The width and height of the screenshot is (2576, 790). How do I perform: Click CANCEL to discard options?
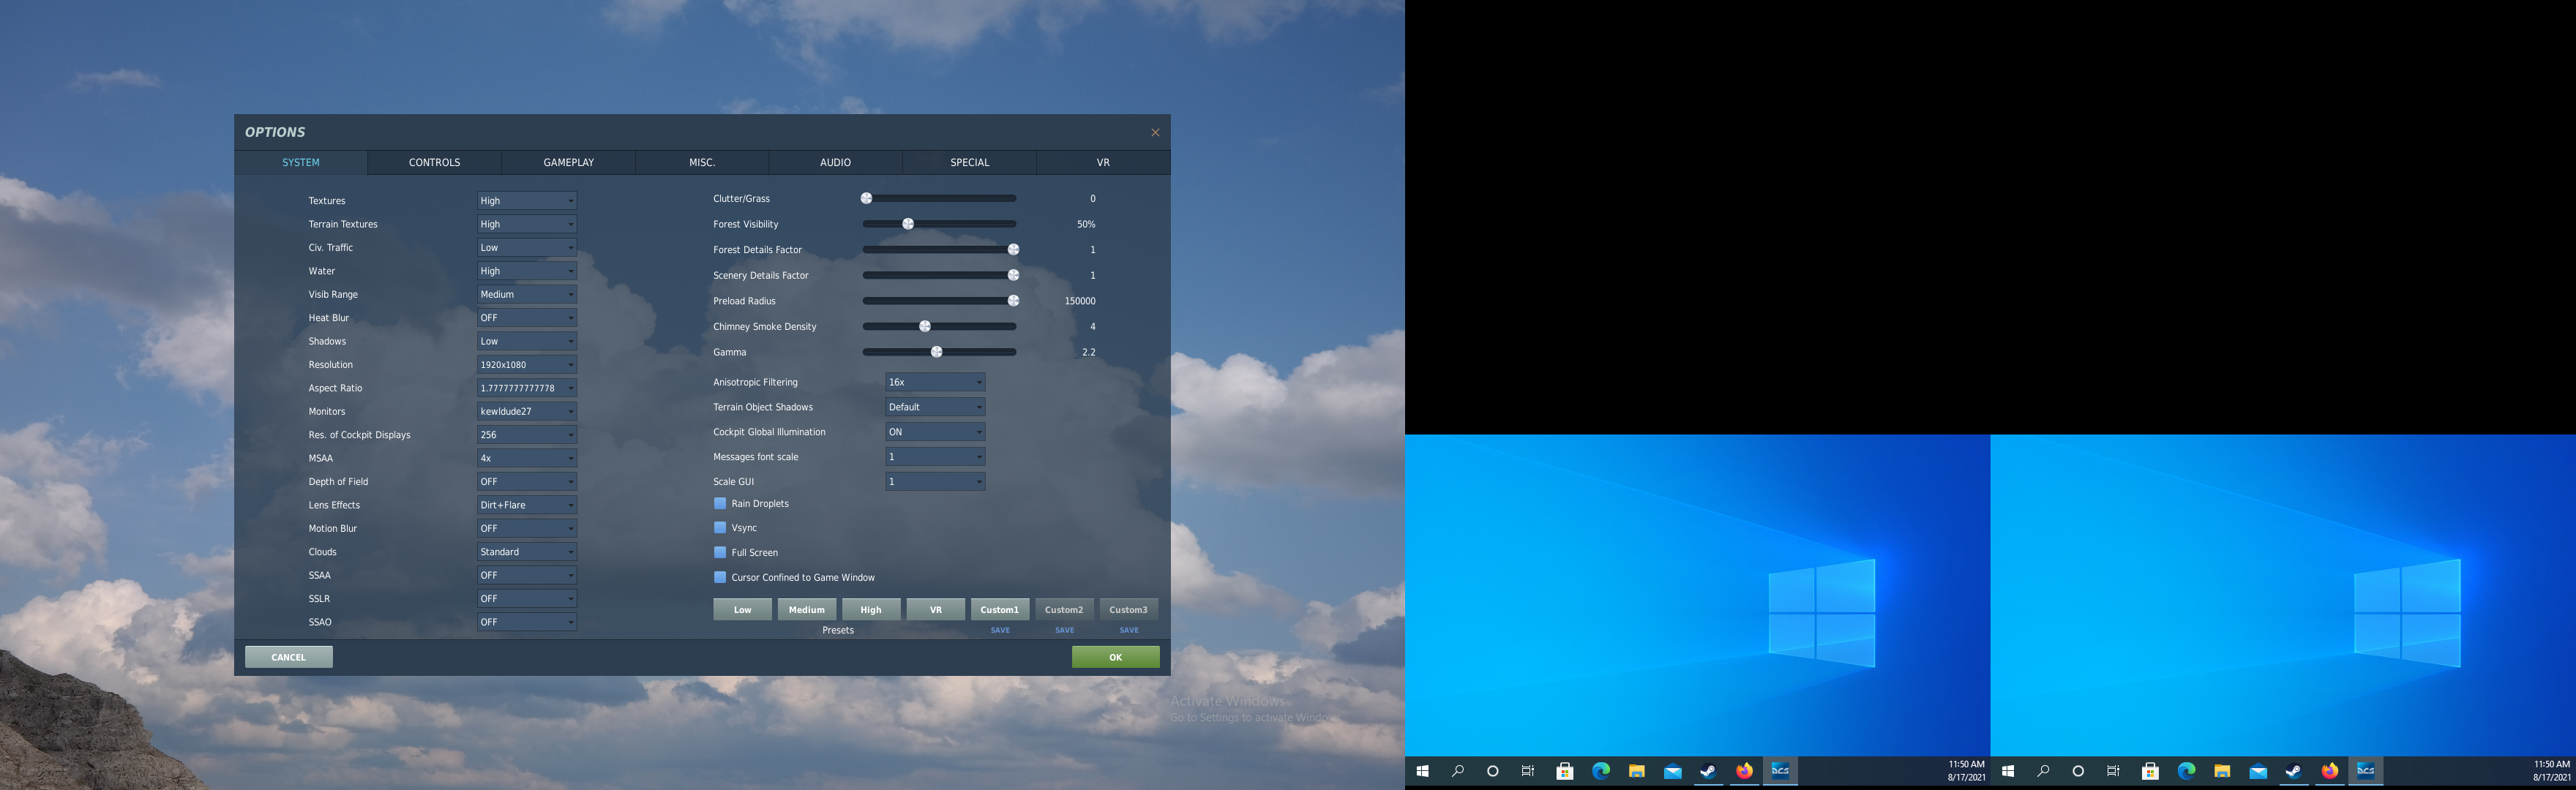(289, 657)
